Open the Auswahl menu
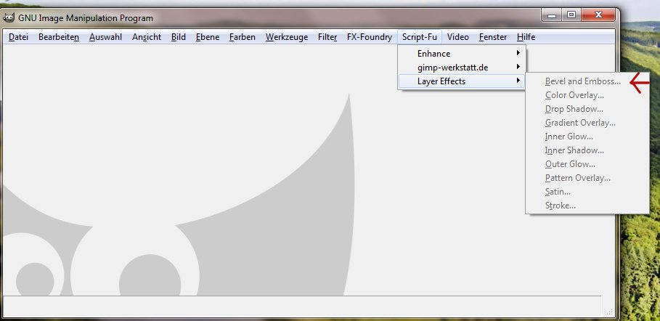Screen dimensions: 660x321 105,37
